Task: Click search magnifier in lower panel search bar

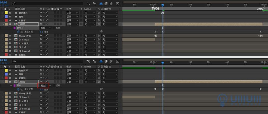Action: pyautogui.click(x=15, y=61)
